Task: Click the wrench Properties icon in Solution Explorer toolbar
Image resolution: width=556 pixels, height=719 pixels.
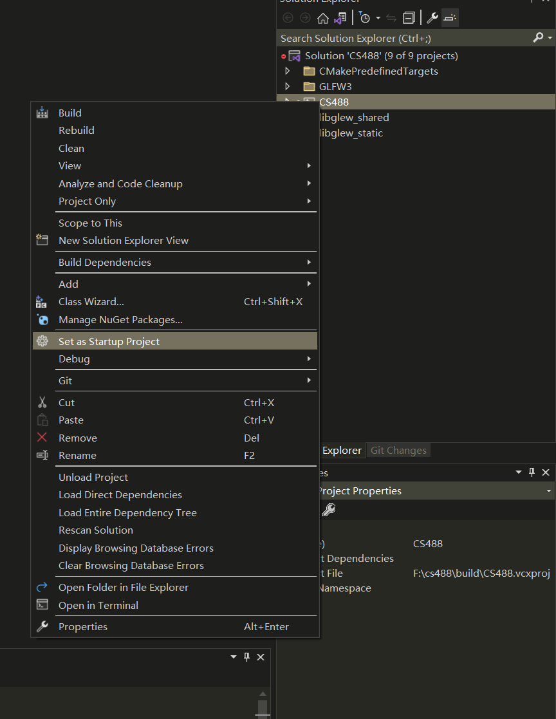Action: tap(432, 18)
